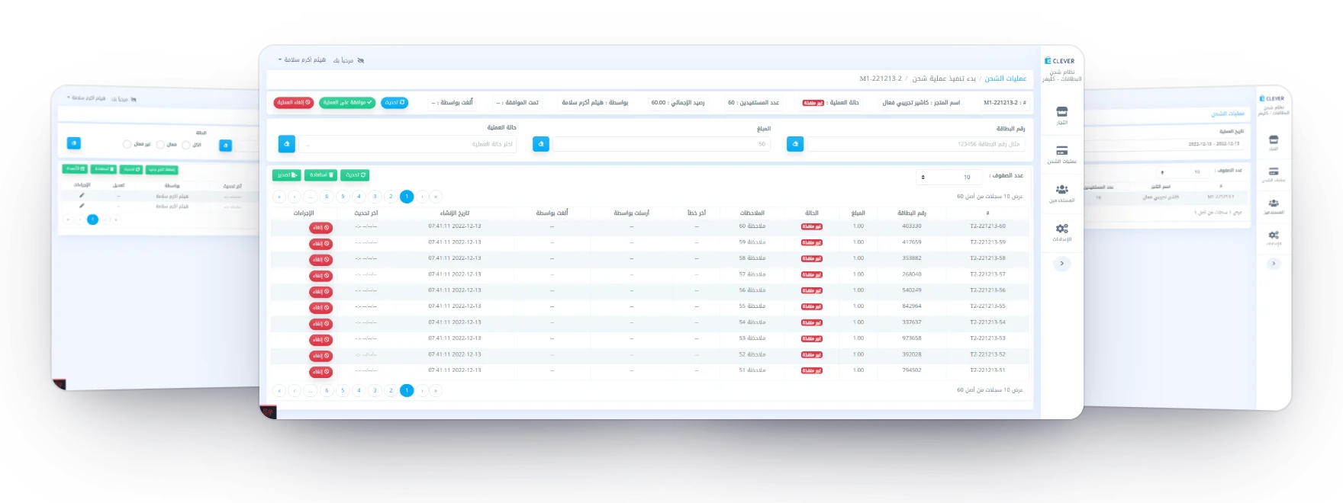
Task: Clear the حالة العملية filter with its eraser button
Action: 287,143
